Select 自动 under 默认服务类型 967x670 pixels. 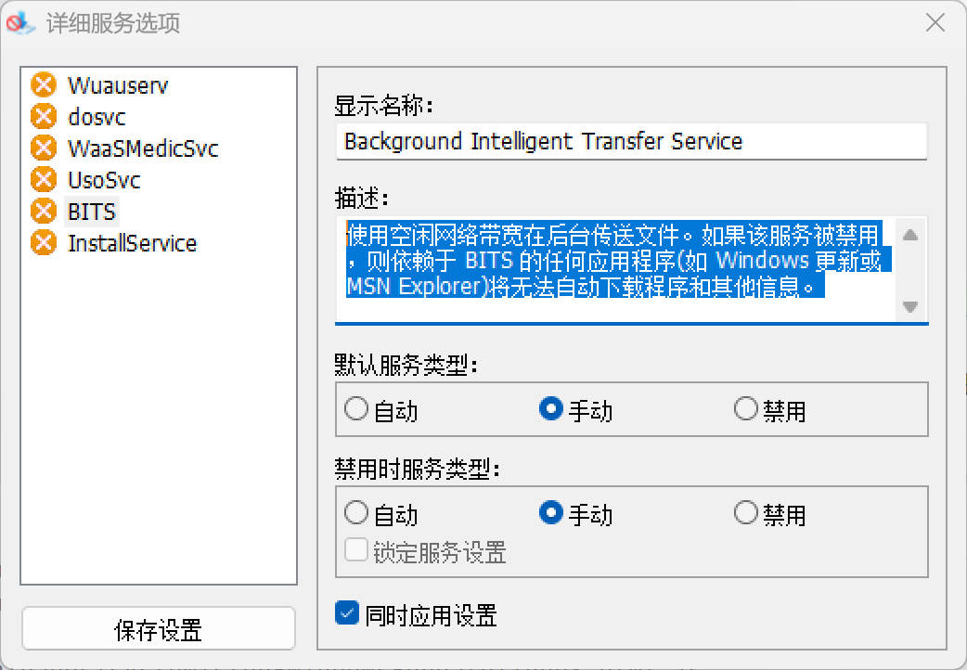[x=356, y=409]
